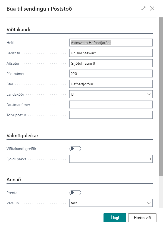Expand the dialog to full screen
Screen dimensions: 163x228
click(143, 8)
